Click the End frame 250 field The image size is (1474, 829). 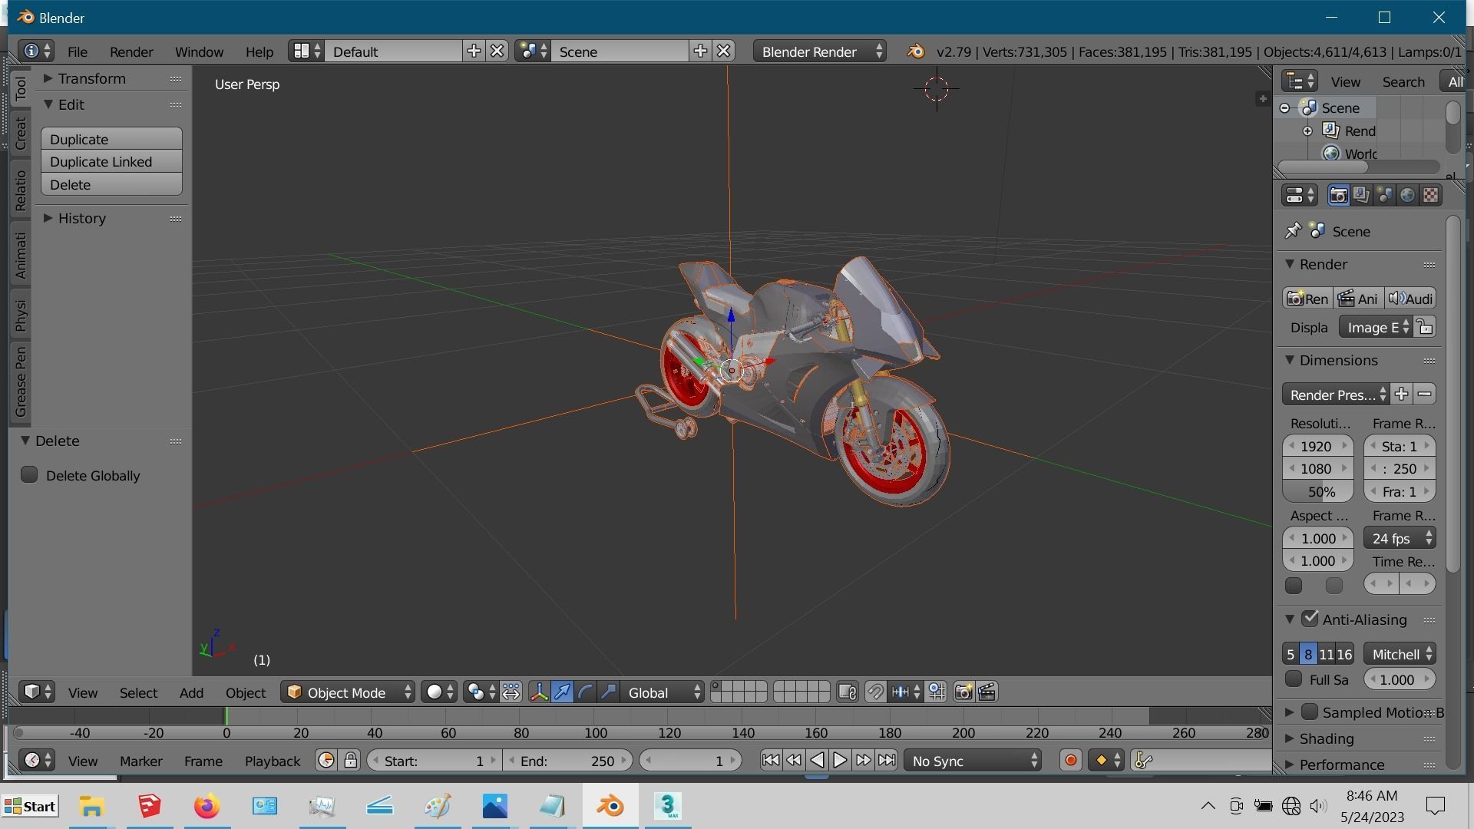pos(567,761)
